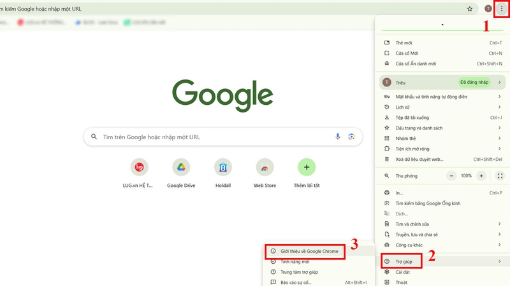Image resolution: width=510 pixels, height=286 pixels.
Task: Open a new tab via Thẻ mới
Action: 442,43
